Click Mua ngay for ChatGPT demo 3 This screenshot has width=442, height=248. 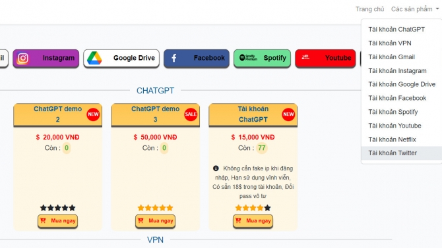point(155,221)
